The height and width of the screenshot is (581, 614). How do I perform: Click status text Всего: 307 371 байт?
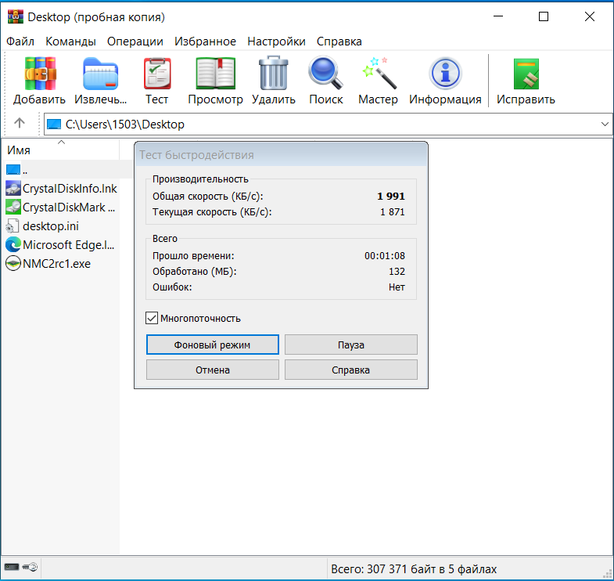click(414, 568)
